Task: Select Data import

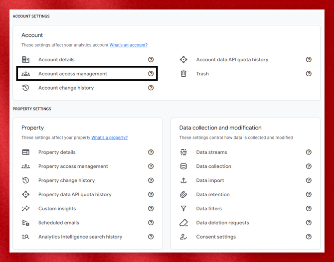Action: [x=210, y=180]
